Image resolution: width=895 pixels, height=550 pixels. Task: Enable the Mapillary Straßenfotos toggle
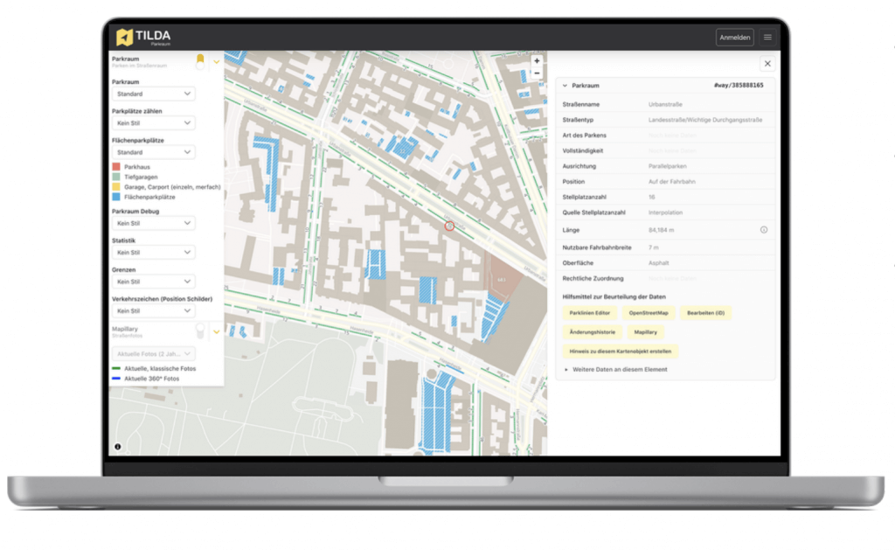pyautogui.click(x=200, y=331)
